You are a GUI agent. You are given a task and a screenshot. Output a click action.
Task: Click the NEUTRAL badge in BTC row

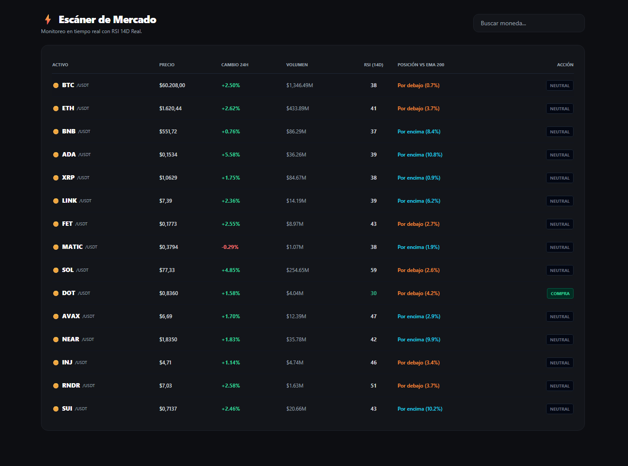pyautogui.click(x=560, y=85)
